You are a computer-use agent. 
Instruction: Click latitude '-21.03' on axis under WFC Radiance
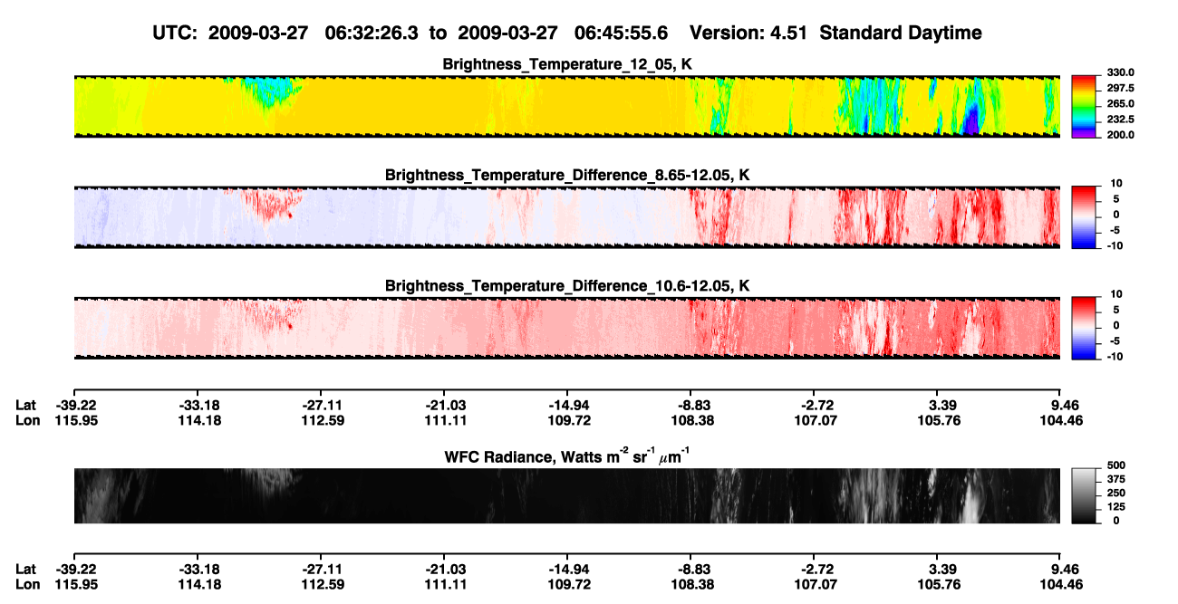coord(444,569)
